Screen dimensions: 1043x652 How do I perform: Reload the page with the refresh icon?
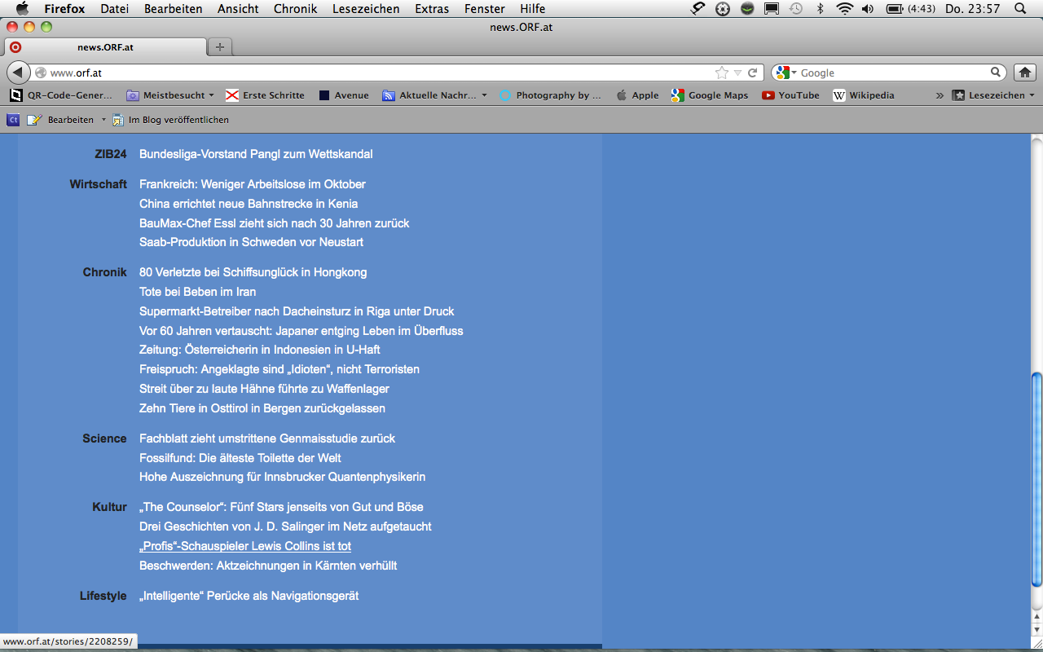753,73
